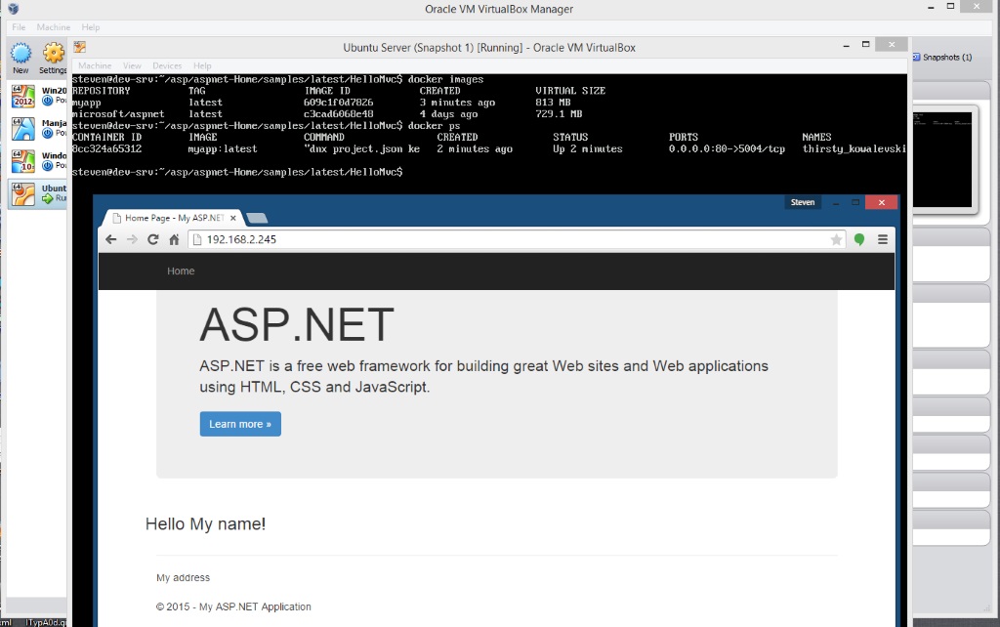Open the File menu in VirtualBox Manager
This screenshot has height=627, width=1000.
pyautogui.click(x=19, y=27)
